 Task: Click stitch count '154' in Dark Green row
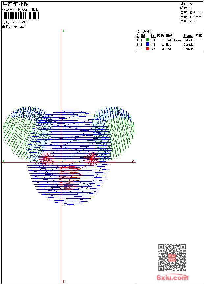click(153, 40)
